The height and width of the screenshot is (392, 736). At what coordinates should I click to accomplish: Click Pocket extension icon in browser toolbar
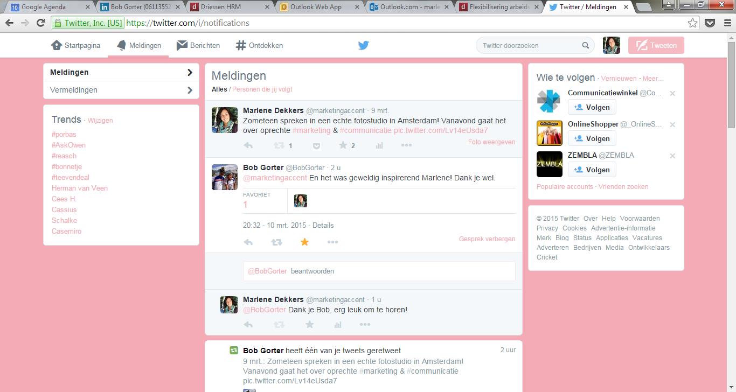coord(710,23)
